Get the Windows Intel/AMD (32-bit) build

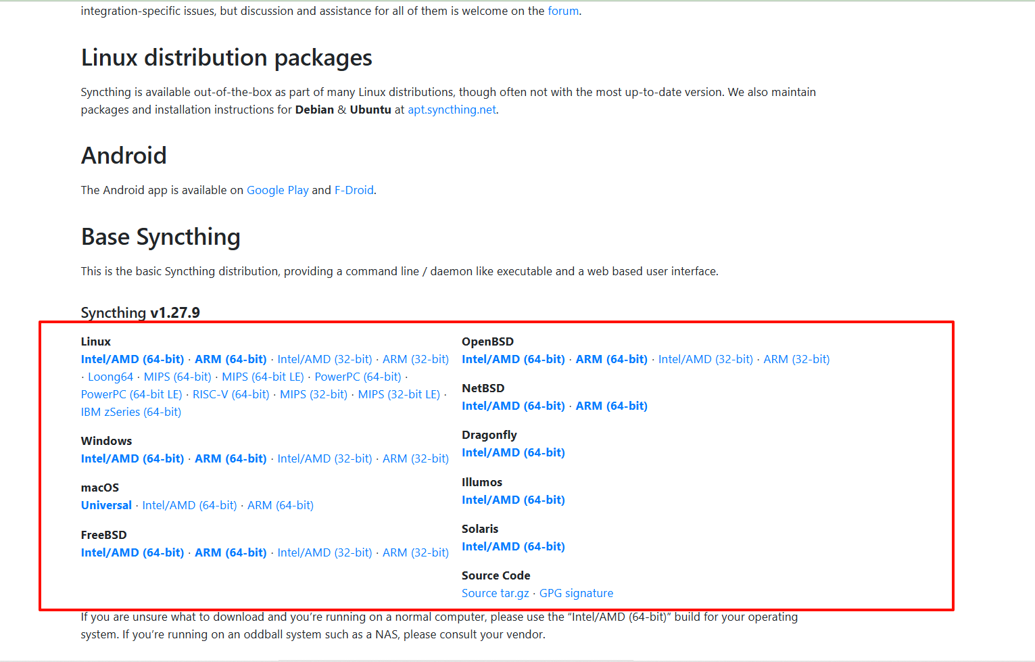[324, 458]
